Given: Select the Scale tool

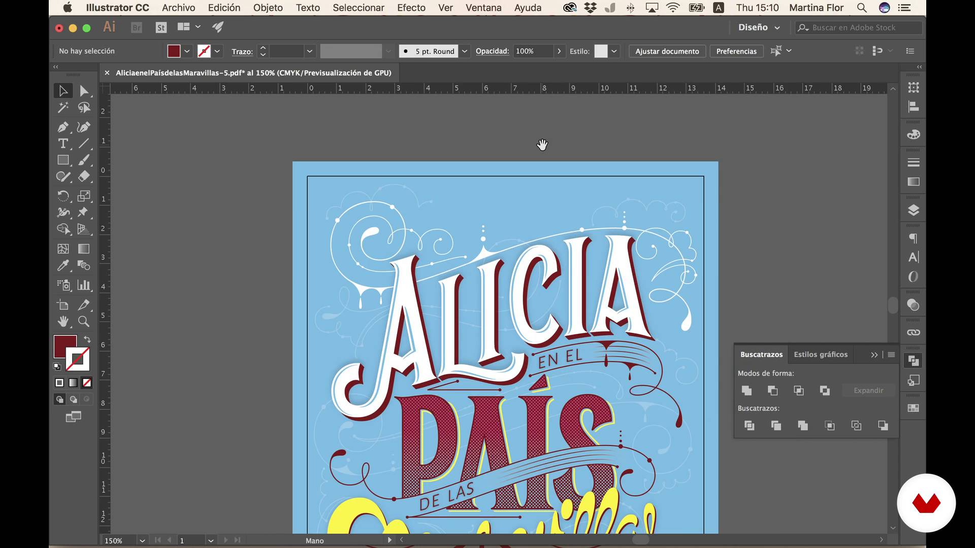Looking at the screenshot, I should tap(84, 196).
